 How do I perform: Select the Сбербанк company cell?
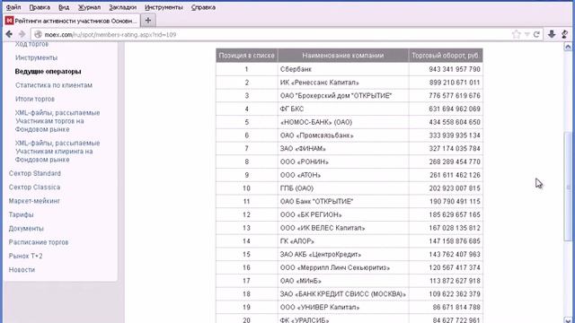tap(343, 69)
